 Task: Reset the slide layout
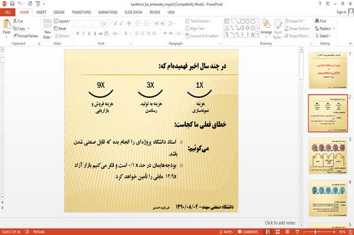(60, 29)
